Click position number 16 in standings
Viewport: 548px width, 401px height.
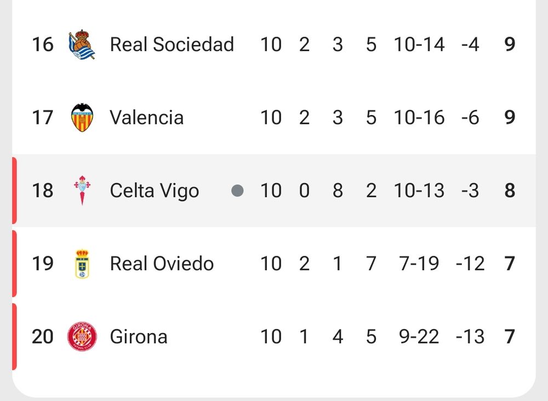click(42, 44)
